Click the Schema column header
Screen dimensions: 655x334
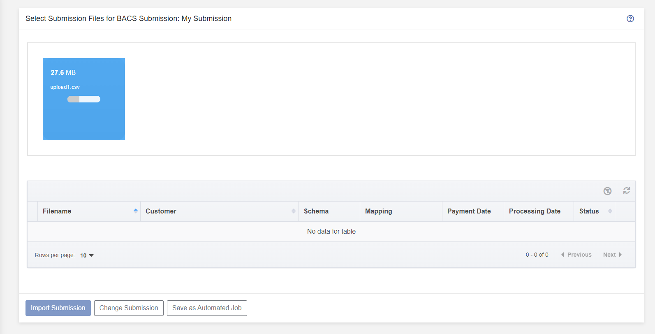click(x=329, y=211)
